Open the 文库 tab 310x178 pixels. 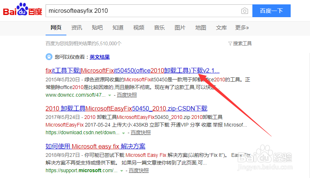click(x=221, y=28)
